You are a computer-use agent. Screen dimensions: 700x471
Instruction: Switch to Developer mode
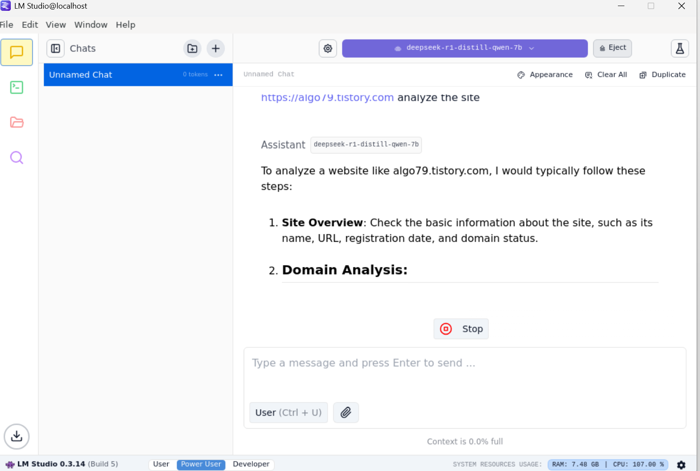pos(251,464)
